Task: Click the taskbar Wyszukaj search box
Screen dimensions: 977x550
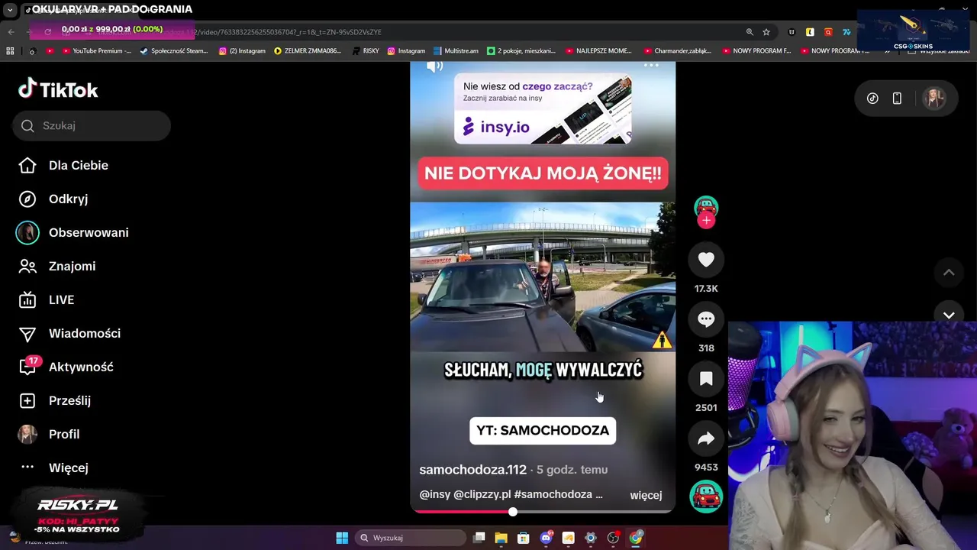Action: point(411,538)
